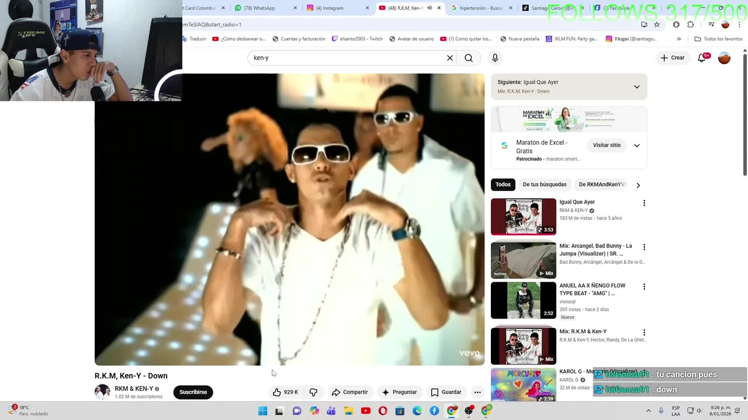Select De tus búsquedas chip

tap(545, 184)
